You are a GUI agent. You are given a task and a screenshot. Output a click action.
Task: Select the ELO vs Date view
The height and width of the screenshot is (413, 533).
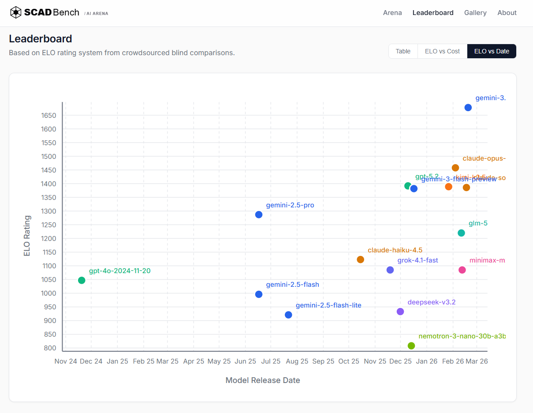pyautogui.click(x=492, y=51)
